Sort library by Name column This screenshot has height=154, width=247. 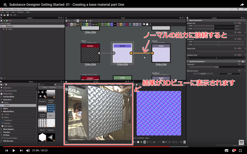[x=42, y=87]
